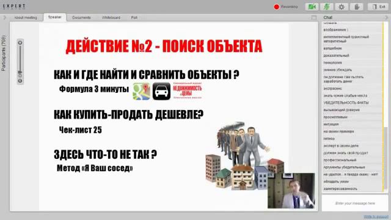Click heading 'КАК КУПИТЬ-ПРОДАТЬ ДЕШЕВЛЕ?'

tap(129, 115)
